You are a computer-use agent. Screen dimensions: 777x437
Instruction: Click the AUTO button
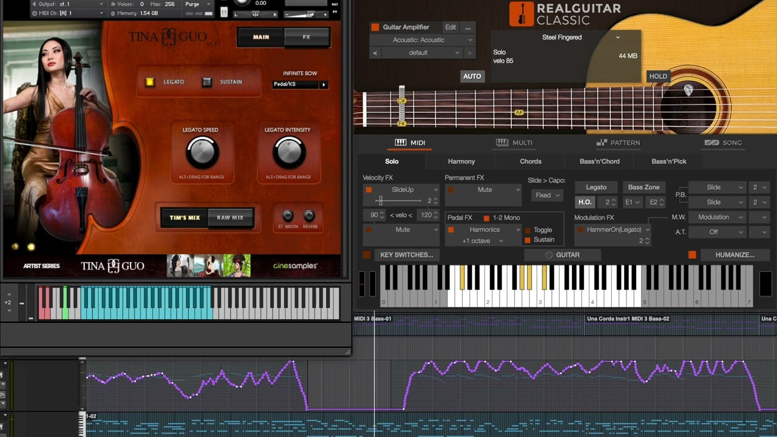(472, 76)
